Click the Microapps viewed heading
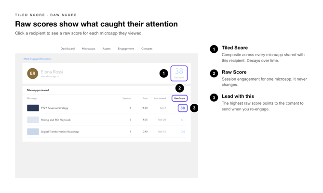 pyautogui.click(x=38, y=90)
